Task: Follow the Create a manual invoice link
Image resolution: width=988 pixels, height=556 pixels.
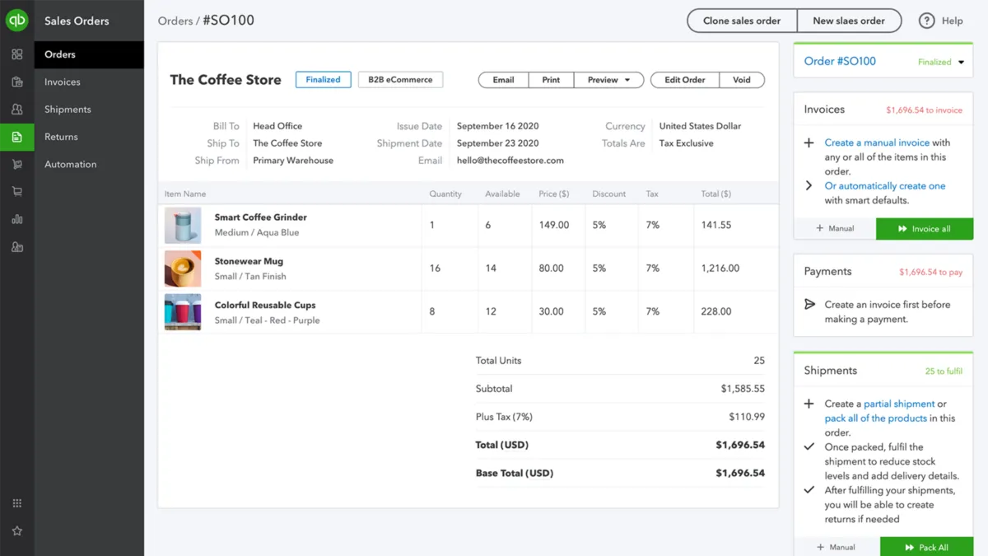Action: 878,143
